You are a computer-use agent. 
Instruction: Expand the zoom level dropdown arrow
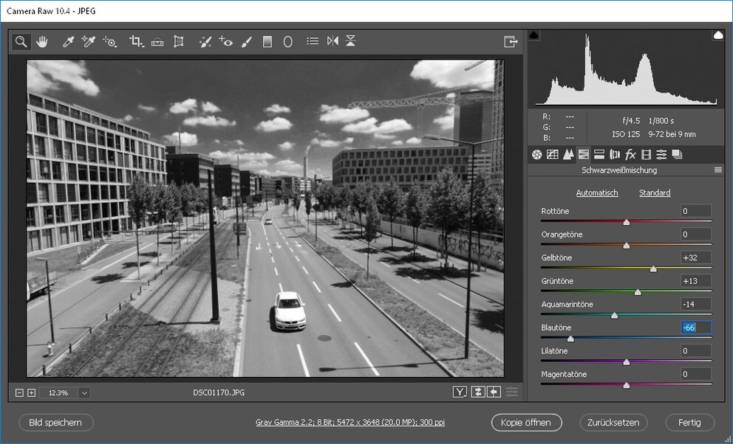click(84, 392)
